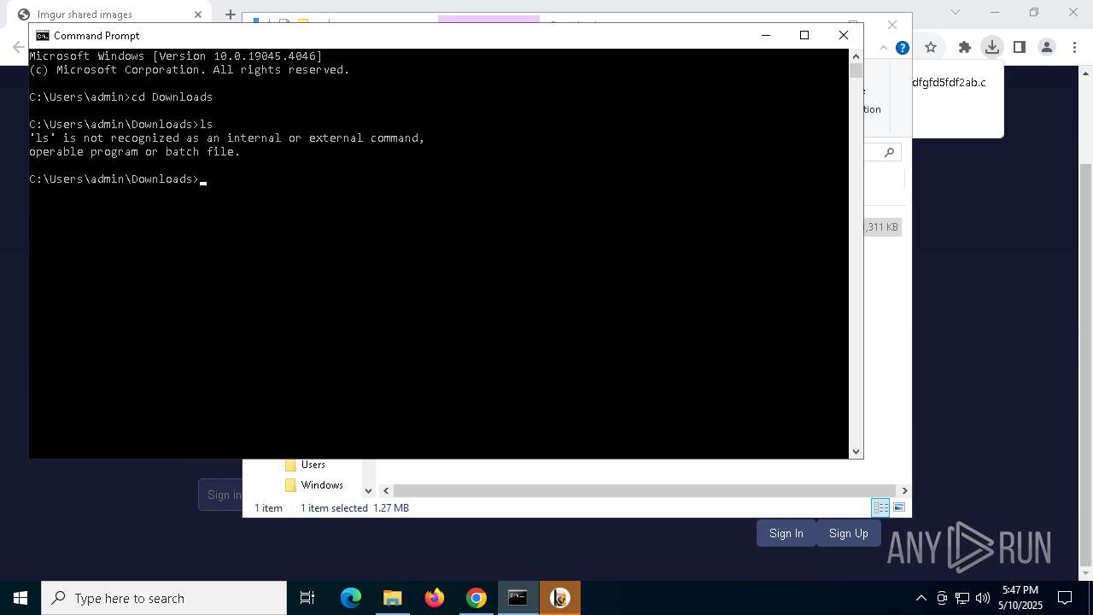Viewport: 1093px width, 615px height.
Task: Click the Sign In button
Action: (x=786, y=533)
